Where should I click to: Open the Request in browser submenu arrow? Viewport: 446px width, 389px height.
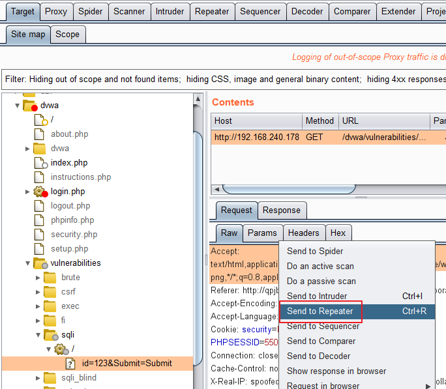(x=428, y=386)
